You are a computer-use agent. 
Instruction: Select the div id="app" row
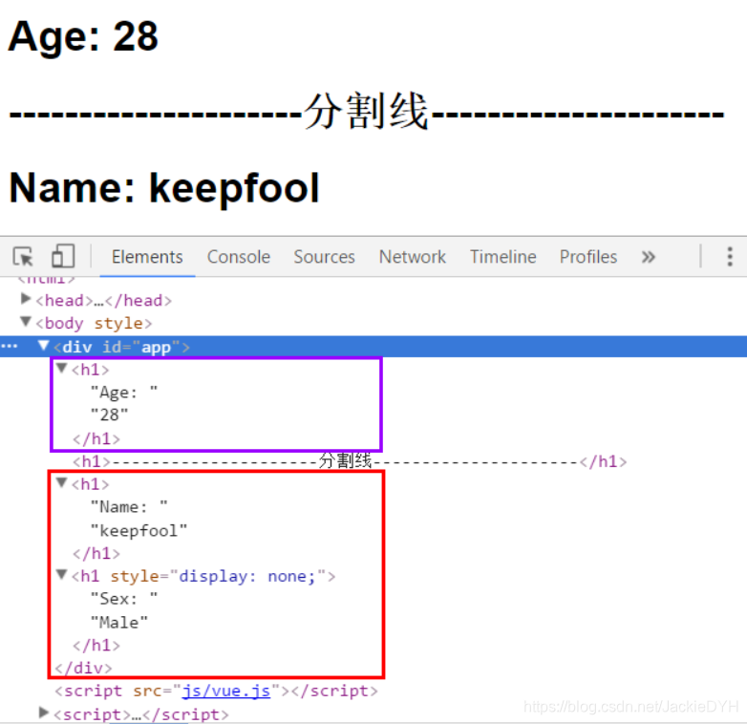point(373,347)
